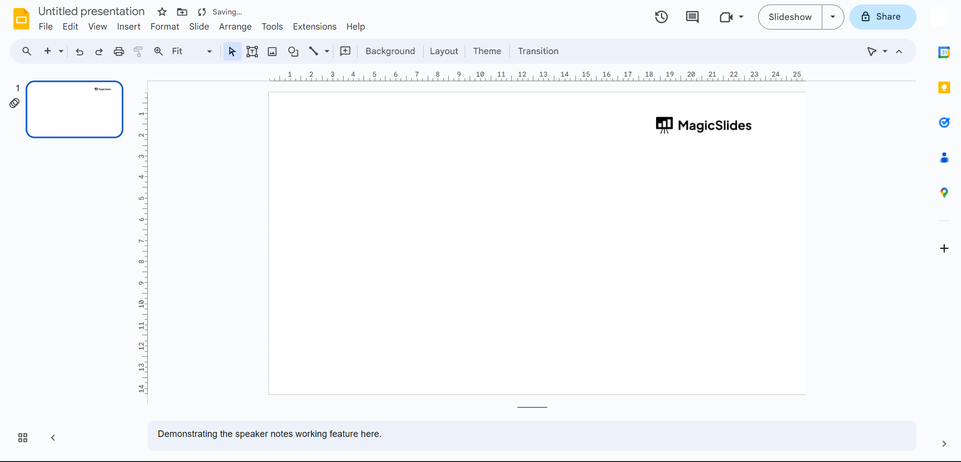Expand the camera meeting options dropdown
This screenshot has height=462, width=961.
pyautogui.click(x=741, y=17)
